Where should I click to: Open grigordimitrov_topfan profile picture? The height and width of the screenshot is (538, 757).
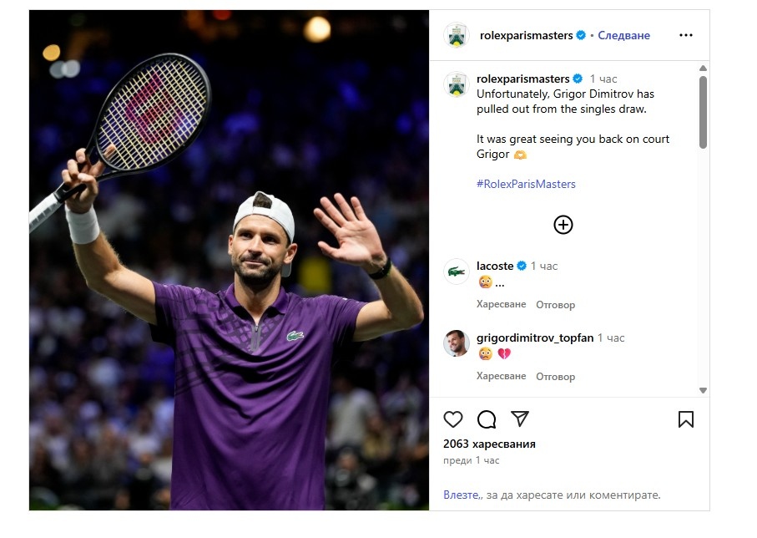457,343
